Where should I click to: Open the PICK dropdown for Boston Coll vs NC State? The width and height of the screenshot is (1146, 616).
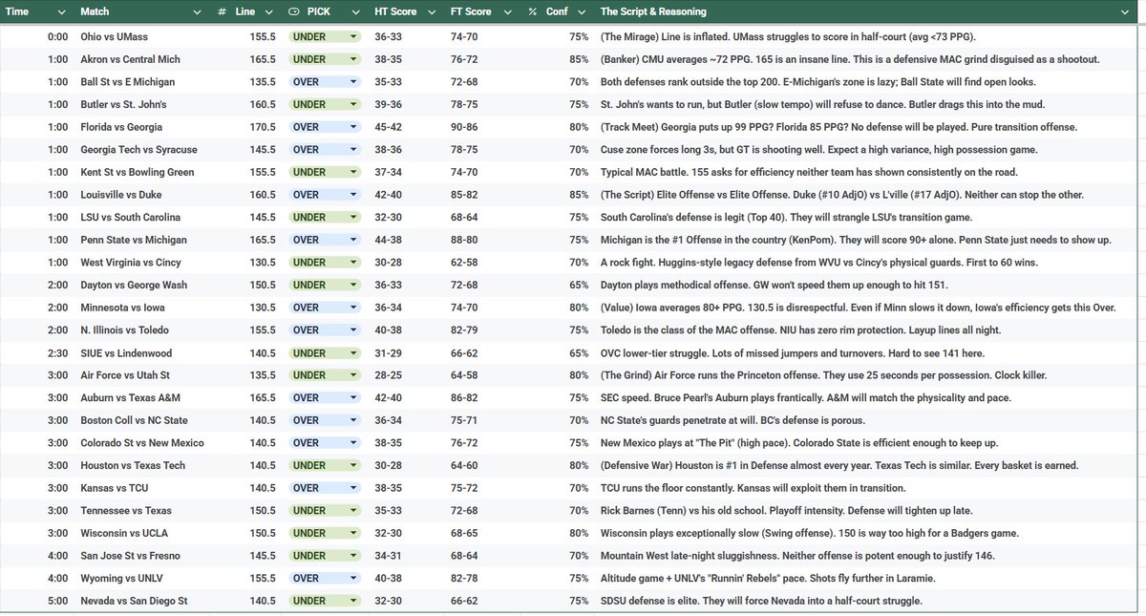pyautogui.click(x=353, y=420)
